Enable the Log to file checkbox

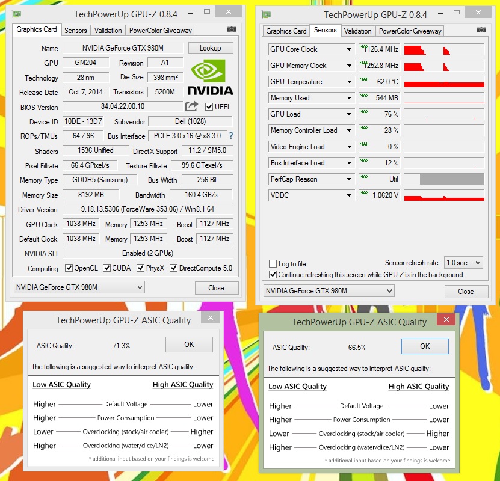pyautogui.click(x=273, y=263)
